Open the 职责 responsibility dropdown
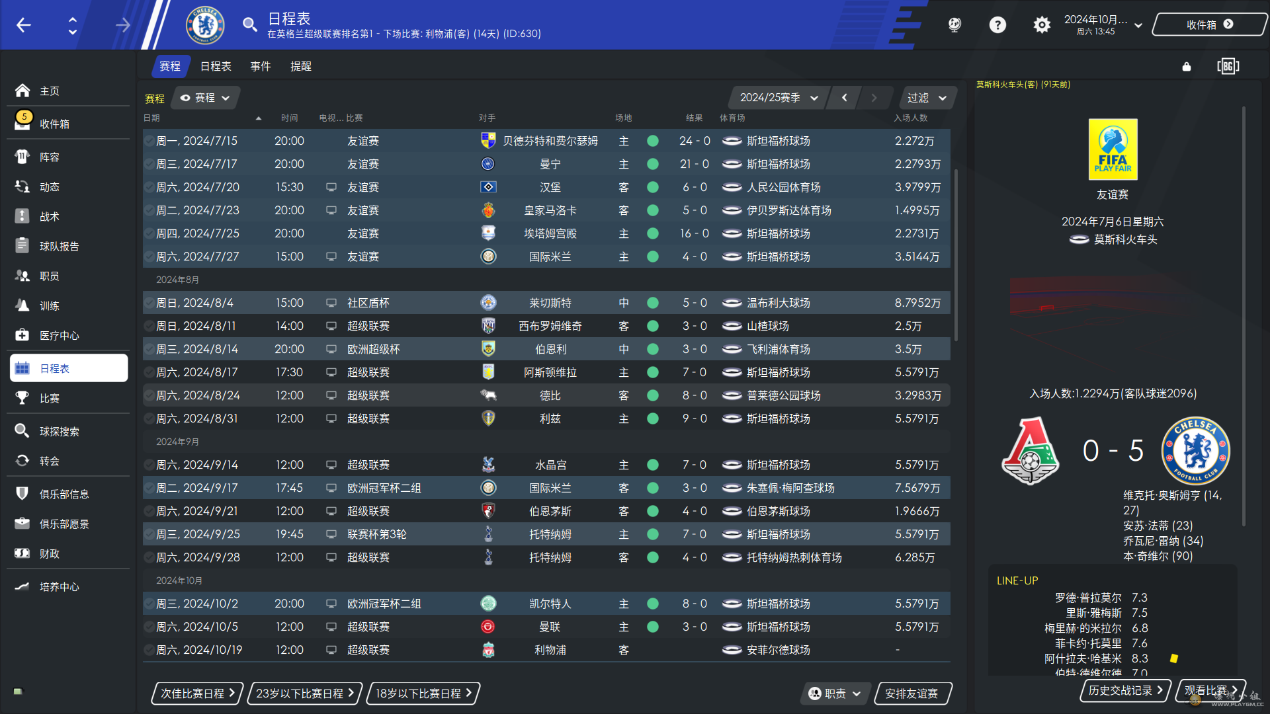Screen dimensions: 1270x714 835,694
